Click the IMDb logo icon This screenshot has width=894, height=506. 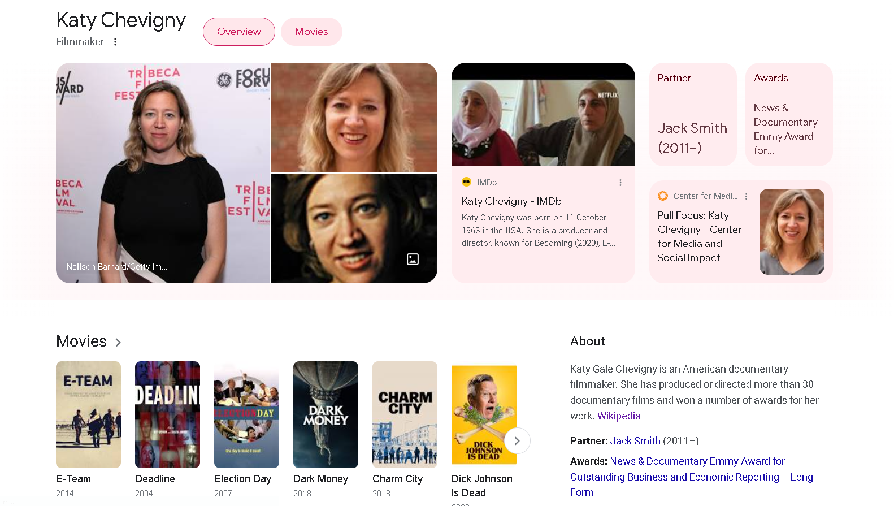(466, 182)
